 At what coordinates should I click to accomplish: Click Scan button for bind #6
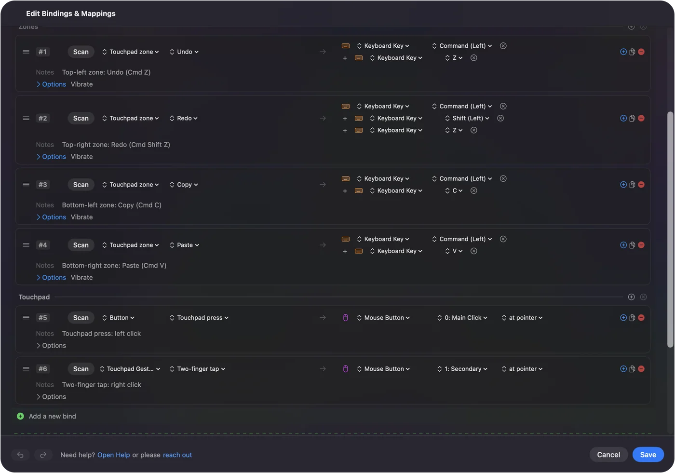click(81, 369)
